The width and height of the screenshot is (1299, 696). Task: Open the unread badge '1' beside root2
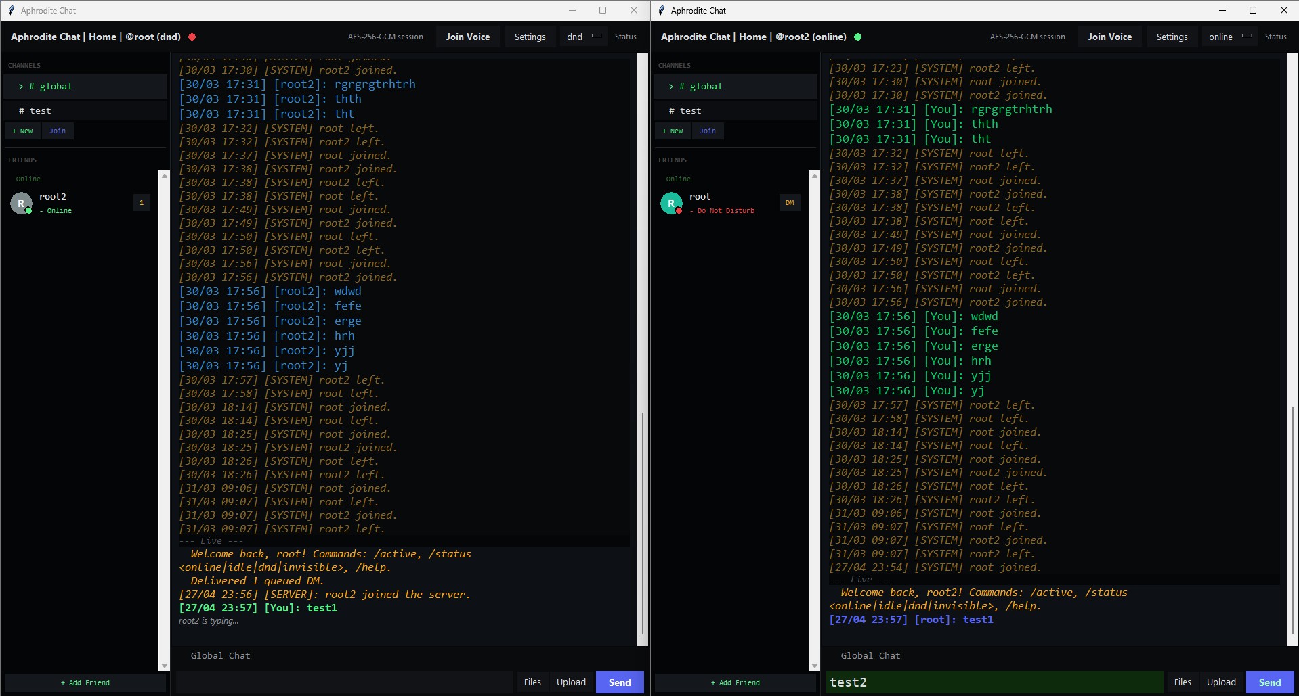(142, 202)
